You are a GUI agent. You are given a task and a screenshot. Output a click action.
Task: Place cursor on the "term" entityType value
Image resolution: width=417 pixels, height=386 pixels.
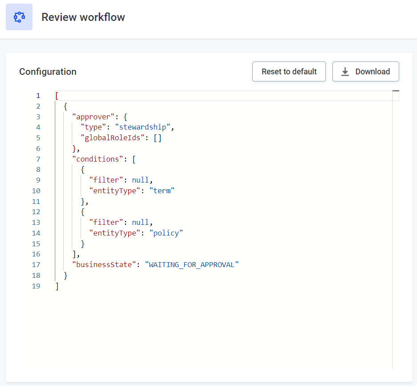point(162,191)
